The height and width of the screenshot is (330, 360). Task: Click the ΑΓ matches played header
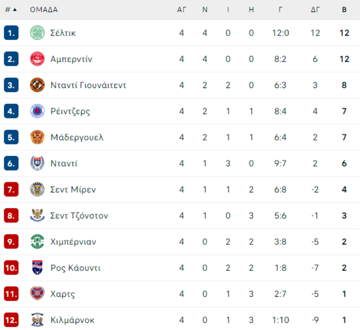point(181,10)
